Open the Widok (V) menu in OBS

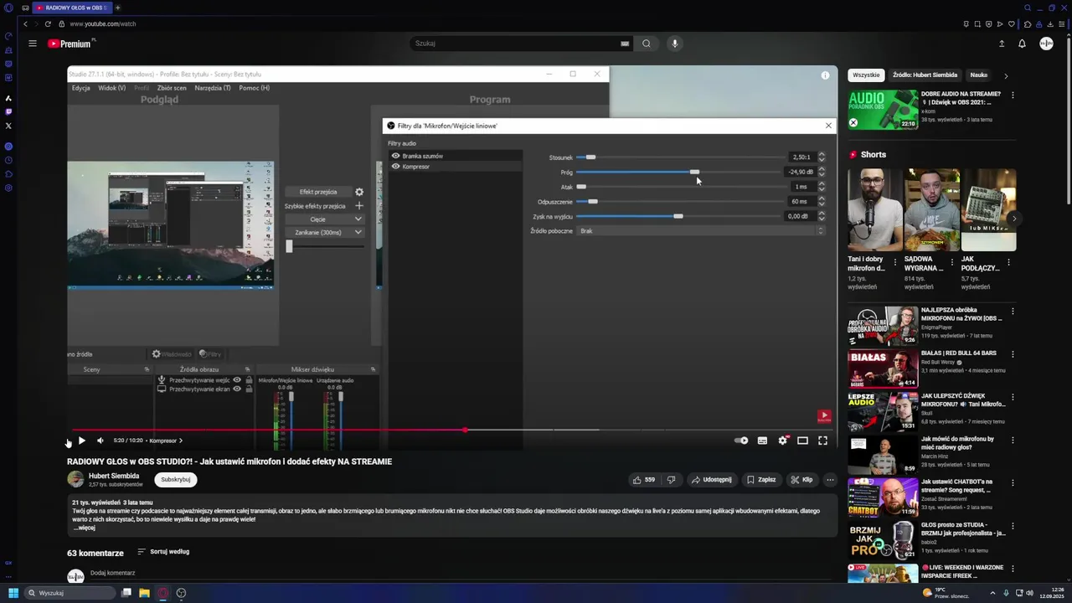pos(112,88)
